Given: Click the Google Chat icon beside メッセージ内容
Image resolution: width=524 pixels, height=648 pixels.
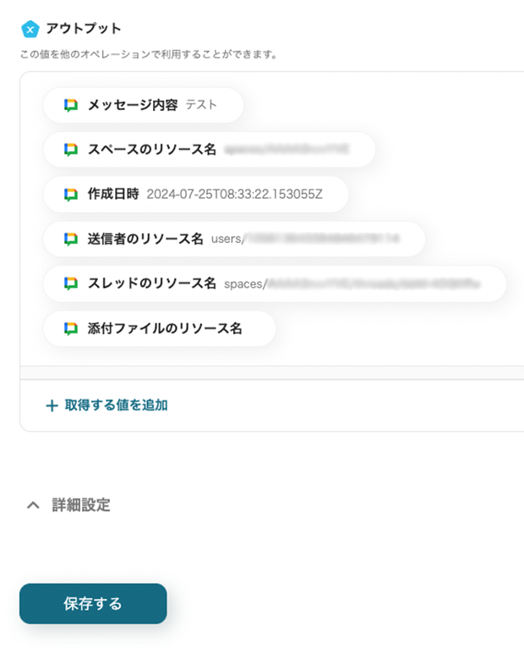Looking at the screenshot, I should (71, 105).
